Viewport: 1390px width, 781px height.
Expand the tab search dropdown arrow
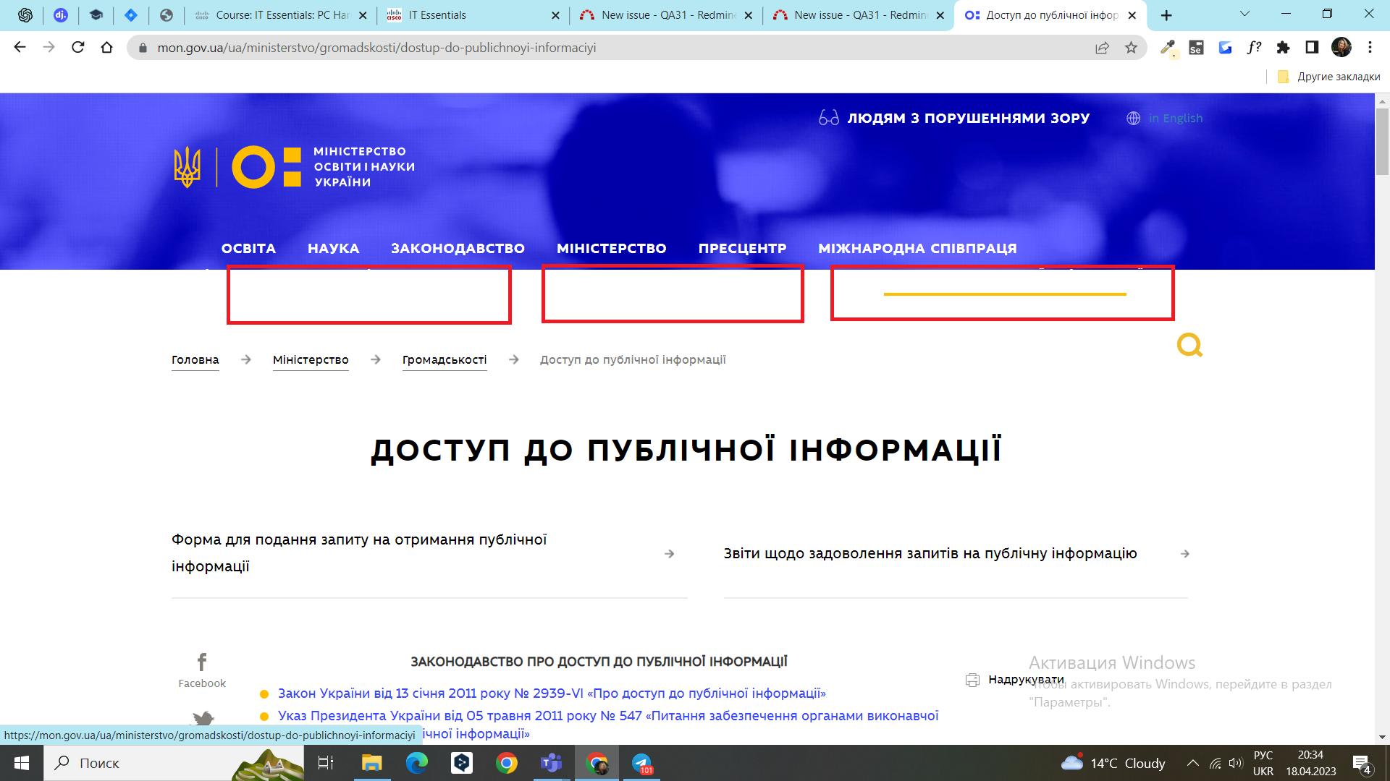pos(1244,14)
